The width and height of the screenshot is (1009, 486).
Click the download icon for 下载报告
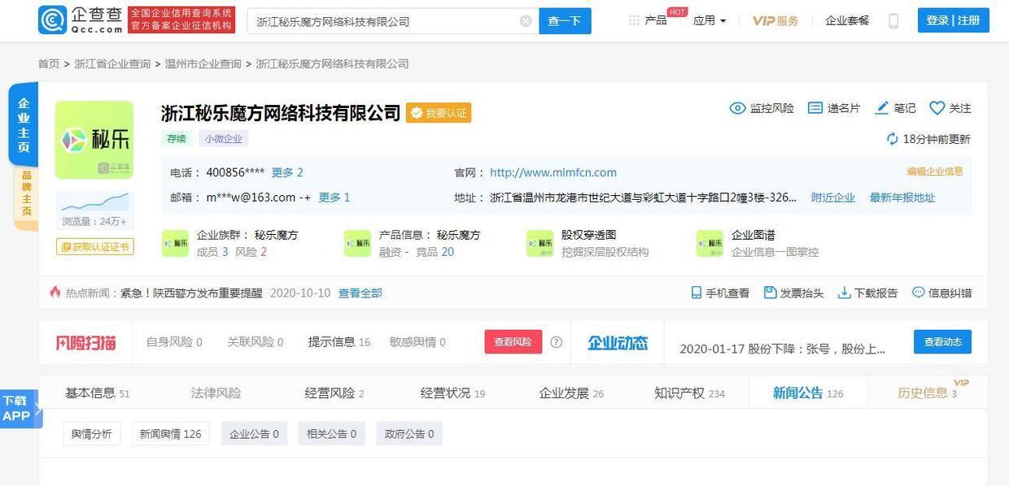(845, 293)
